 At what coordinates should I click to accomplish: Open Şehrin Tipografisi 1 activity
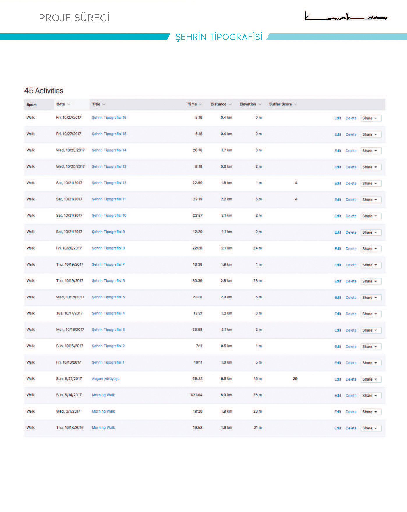click(x=108, y=362)
